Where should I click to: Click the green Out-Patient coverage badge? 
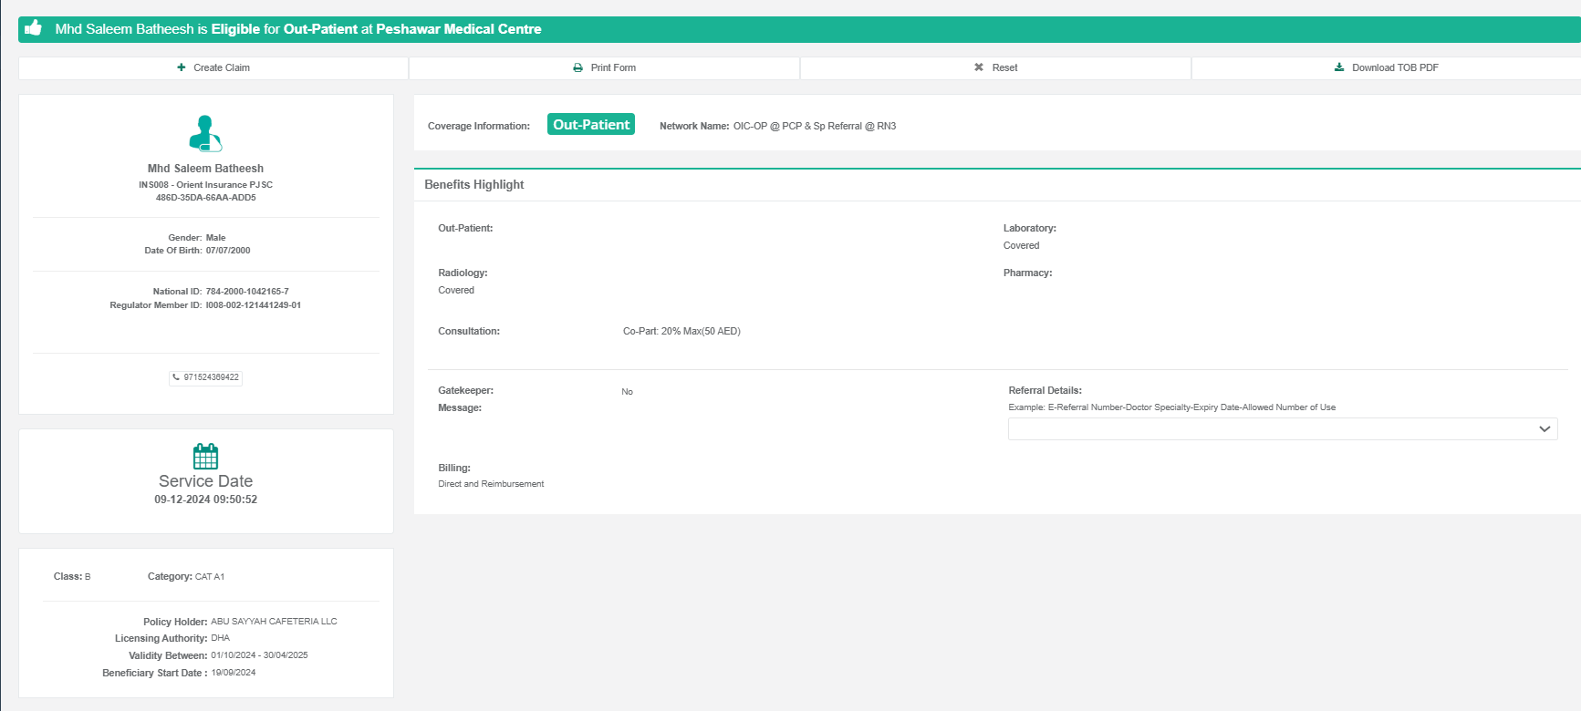[x=590, y=125]
